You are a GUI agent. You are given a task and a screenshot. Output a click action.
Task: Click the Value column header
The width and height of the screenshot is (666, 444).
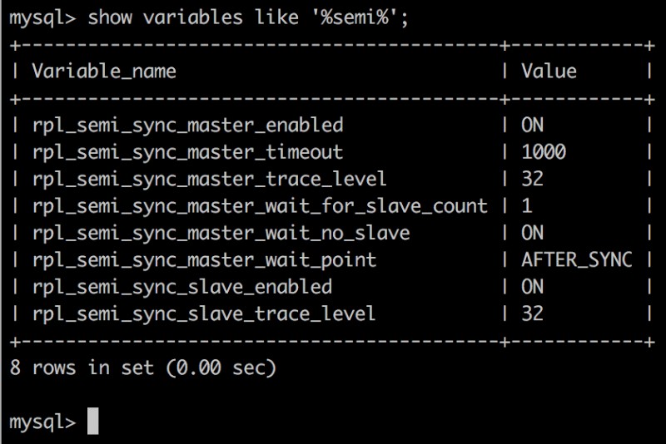pyautogui.click(x=549, y=72)
